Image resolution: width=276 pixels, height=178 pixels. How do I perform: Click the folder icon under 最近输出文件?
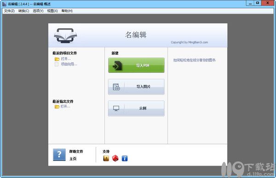[57, 107]
